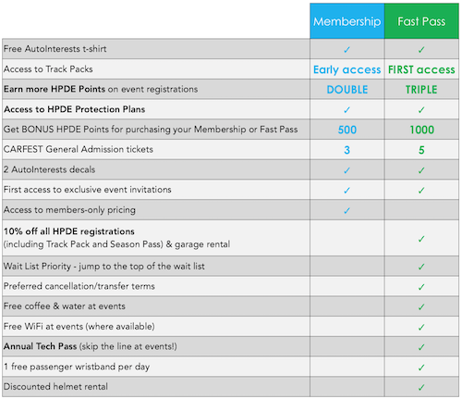462x399 pixels.
Task: Click the Fast Pass checkmark for Free AutoInterests t-shirt
Action: coord(421,49)
